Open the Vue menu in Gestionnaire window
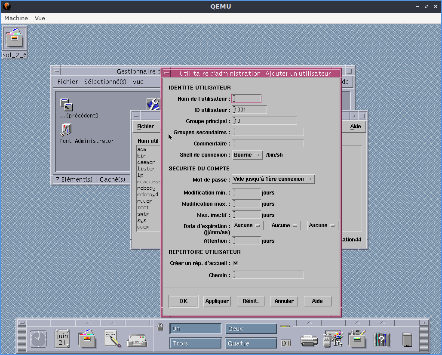This screenshot has width=442, height=355. [138, 82]
